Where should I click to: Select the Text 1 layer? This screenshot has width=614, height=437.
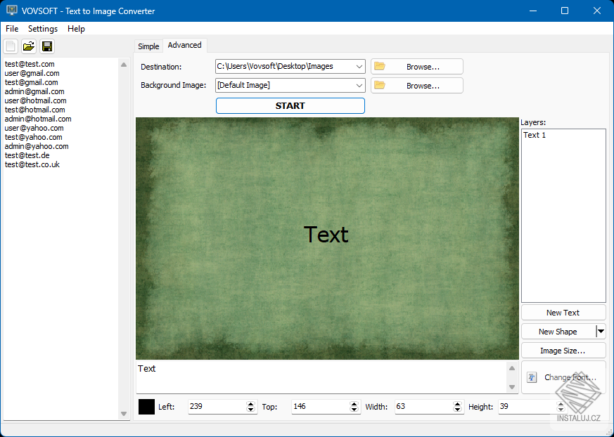coord(535,135)
